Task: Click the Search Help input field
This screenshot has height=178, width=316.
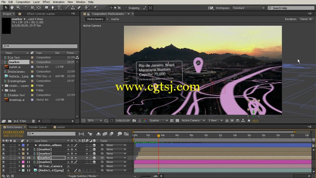Action: pyautogui.click(x=291, y=8)
